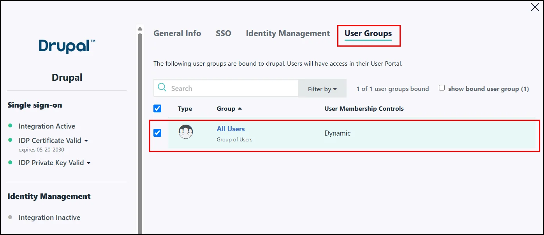
Task: Click the Single sign-on section heading
Action: point(35,105)
